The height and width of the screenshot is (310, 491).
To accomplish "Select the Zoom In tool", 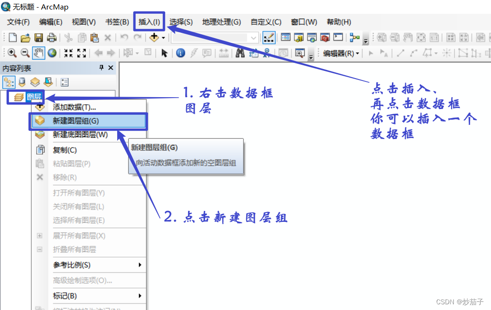I will pos(12,53).
